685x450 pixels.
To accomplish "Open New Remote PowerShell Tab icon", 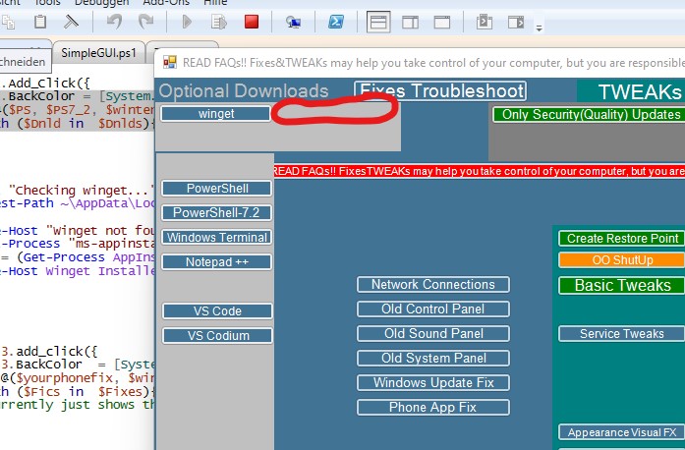I will pyautogui.click(x=293, y=22).
